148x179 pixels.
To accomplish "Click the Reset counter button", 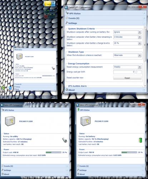I will click(127, 78).
